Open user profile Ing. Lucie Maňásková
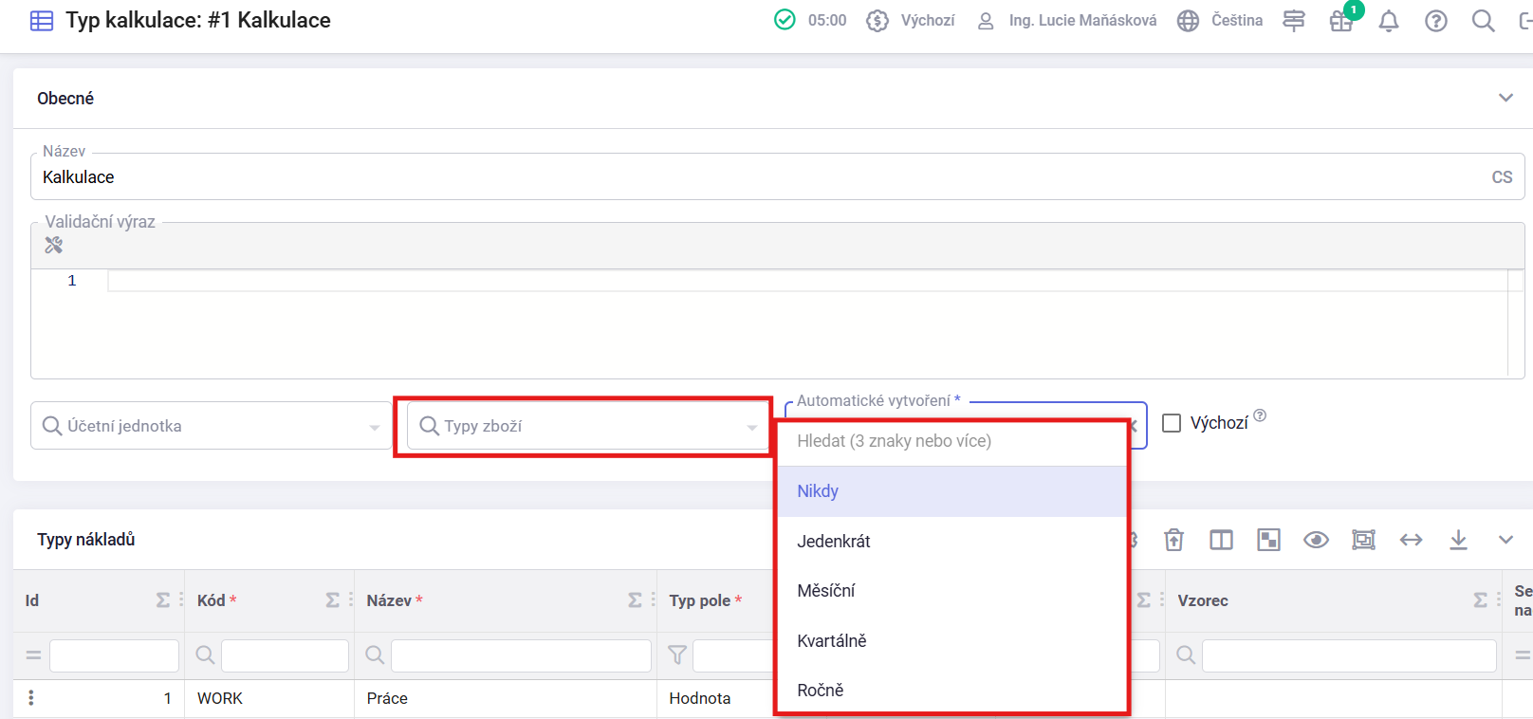This screenshot has height=719, width=1533. point(1066,20)
